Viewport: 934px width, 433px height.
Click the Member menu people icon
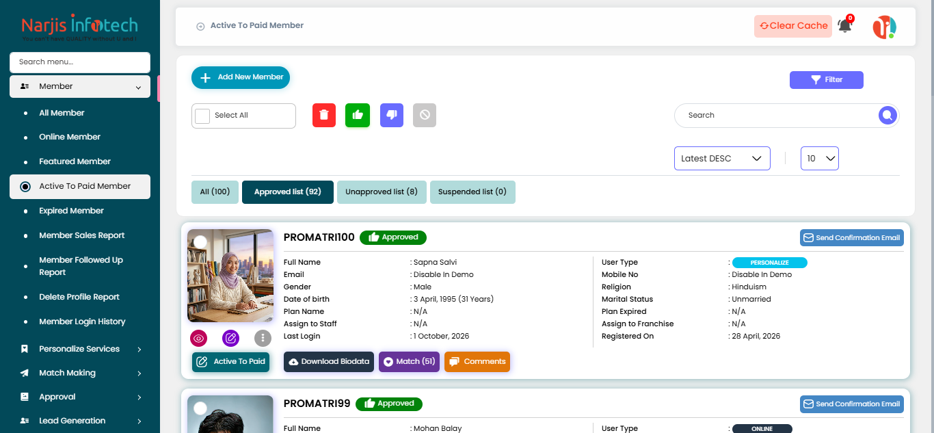(x=25, y=87)
